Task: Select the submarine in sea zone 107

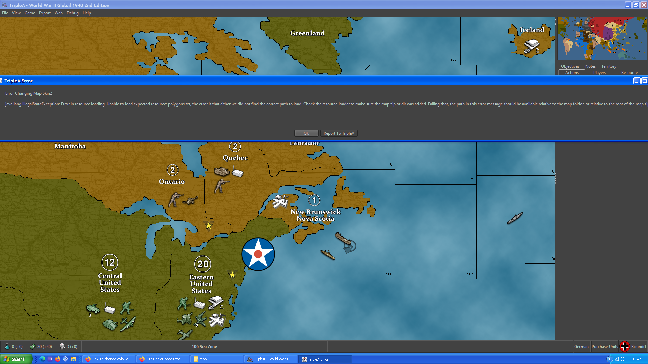Action: click(515, 218)
